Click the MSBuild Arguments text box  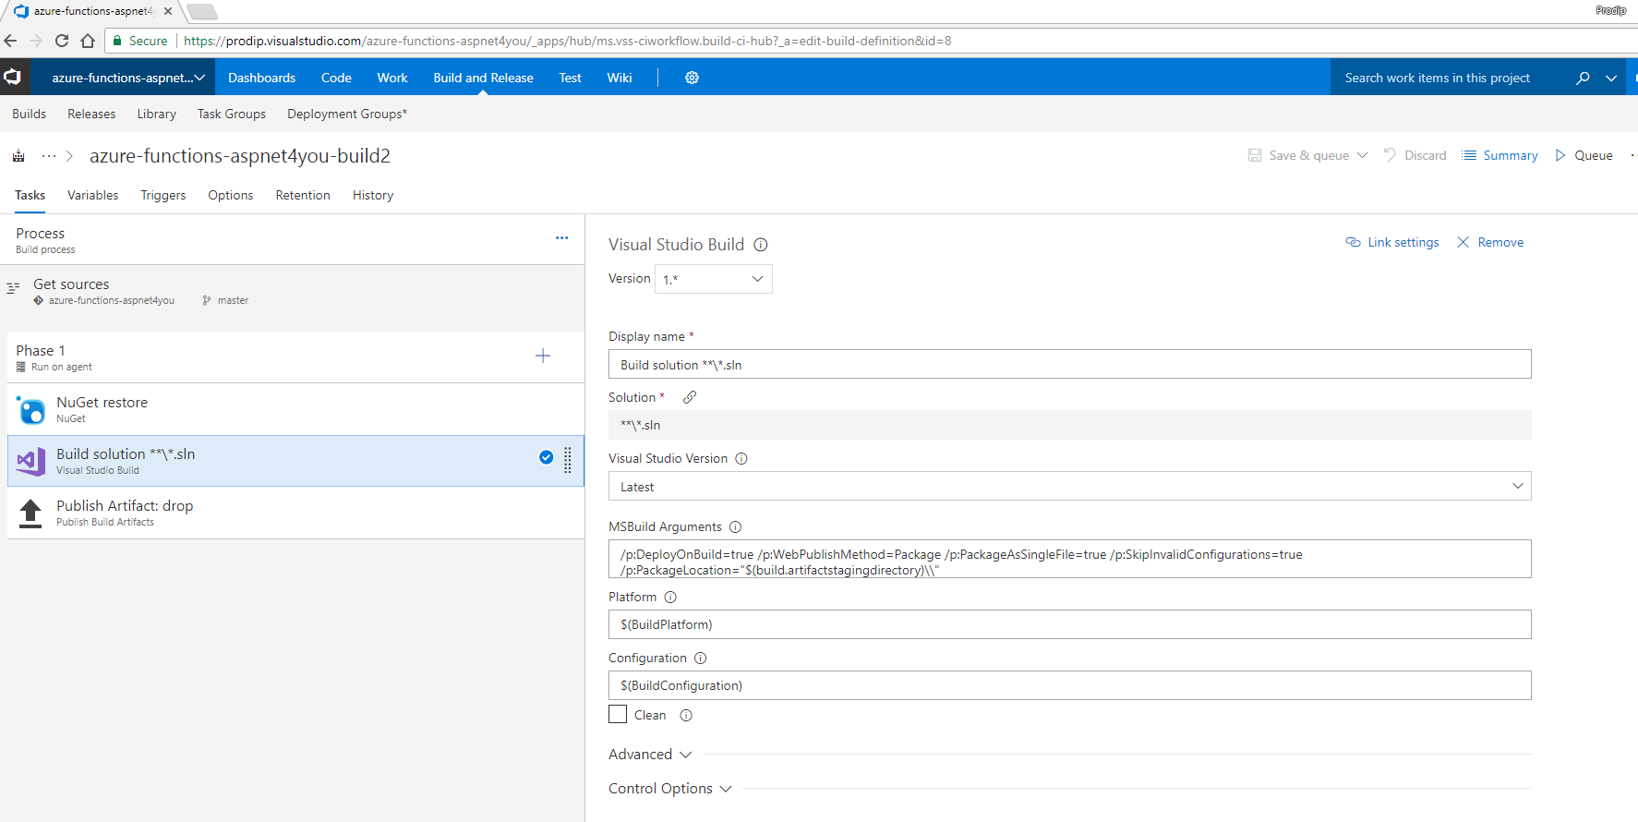click(x=1069, y=559)
